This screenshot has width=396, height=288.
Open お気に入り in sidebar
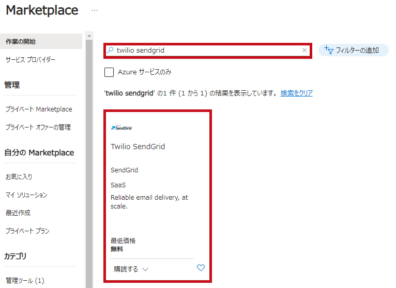(x=19, y=177)
